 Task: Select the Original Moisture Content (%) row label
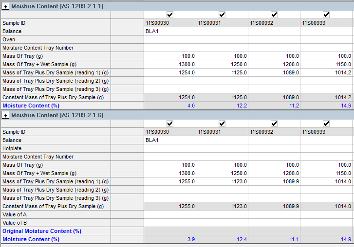tap(41, 231)
